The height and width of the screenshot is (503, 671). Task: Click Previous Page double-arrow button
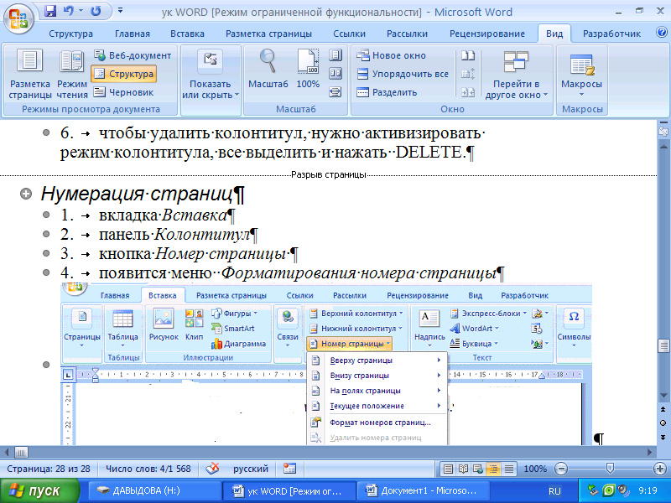pyautogui.click(x=663, y=410)
